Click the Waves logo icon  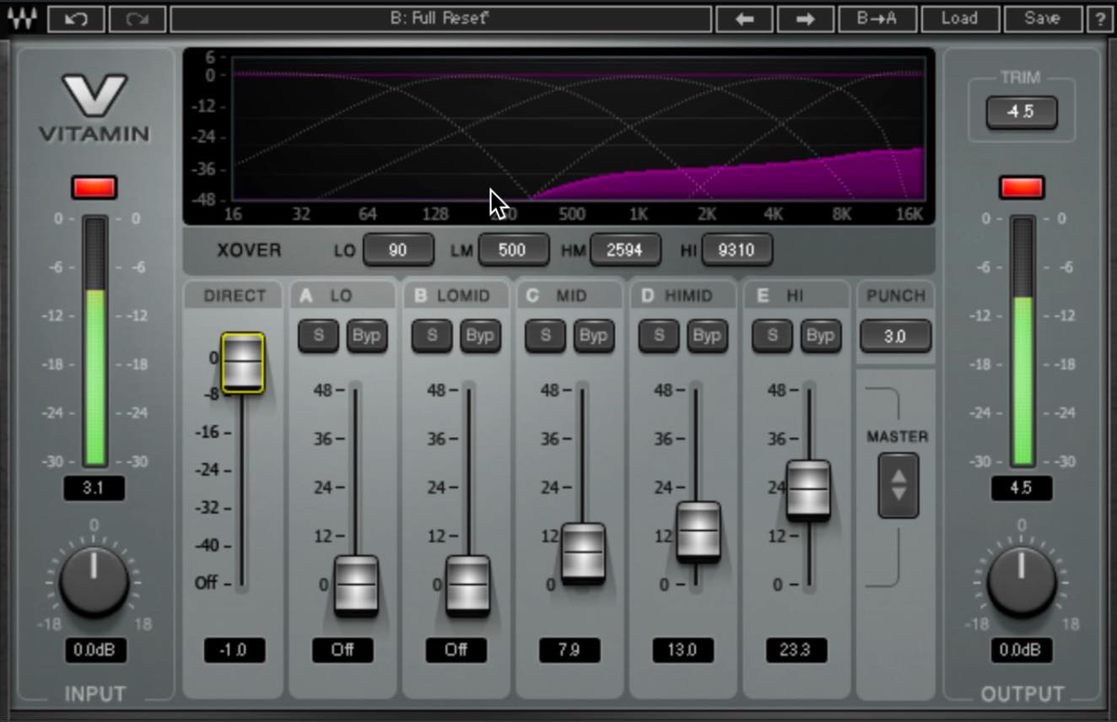23,19
